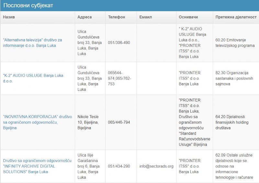This screenshot has width=259, height=183.
Task: Click the Претежна дјелатност column header
Action: click(x=236, y=17)
